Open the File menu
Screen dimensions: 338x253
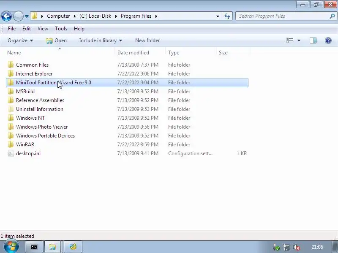point(12,29)
